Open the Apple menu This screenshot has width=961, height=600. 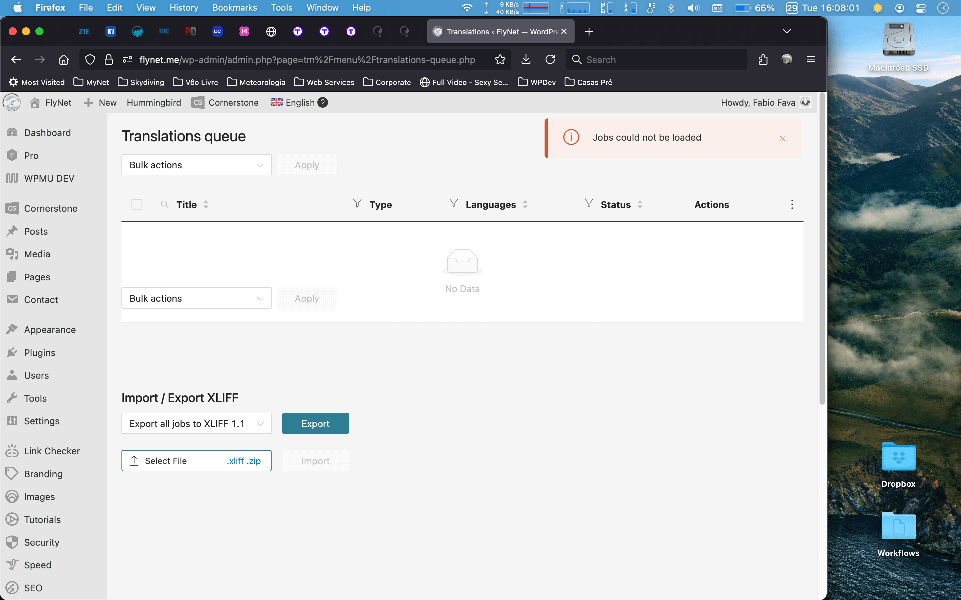18,8
